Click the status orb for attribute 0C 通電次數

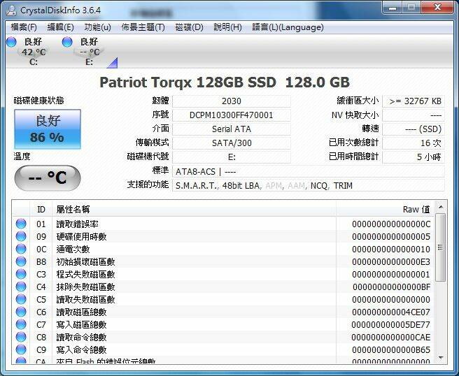coord(21,249)
